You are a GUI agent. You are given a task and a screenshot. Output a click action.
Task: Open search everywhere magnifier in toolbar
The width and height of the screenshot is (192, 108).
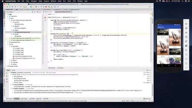(150, 7)
